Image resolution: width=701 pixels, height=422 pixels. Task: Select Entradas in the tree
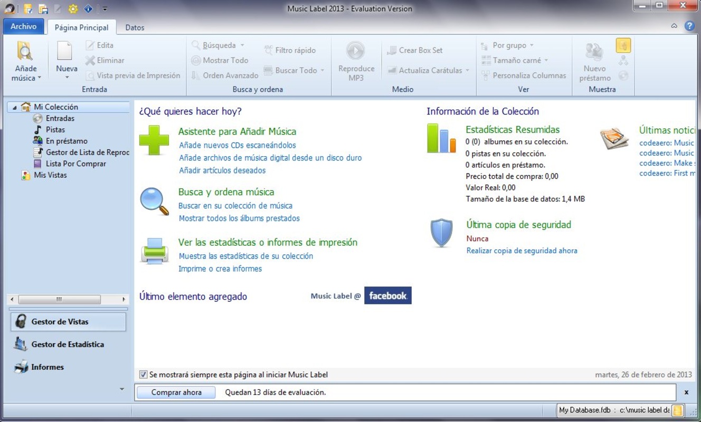pyautogui.click(x=60, y=119)
